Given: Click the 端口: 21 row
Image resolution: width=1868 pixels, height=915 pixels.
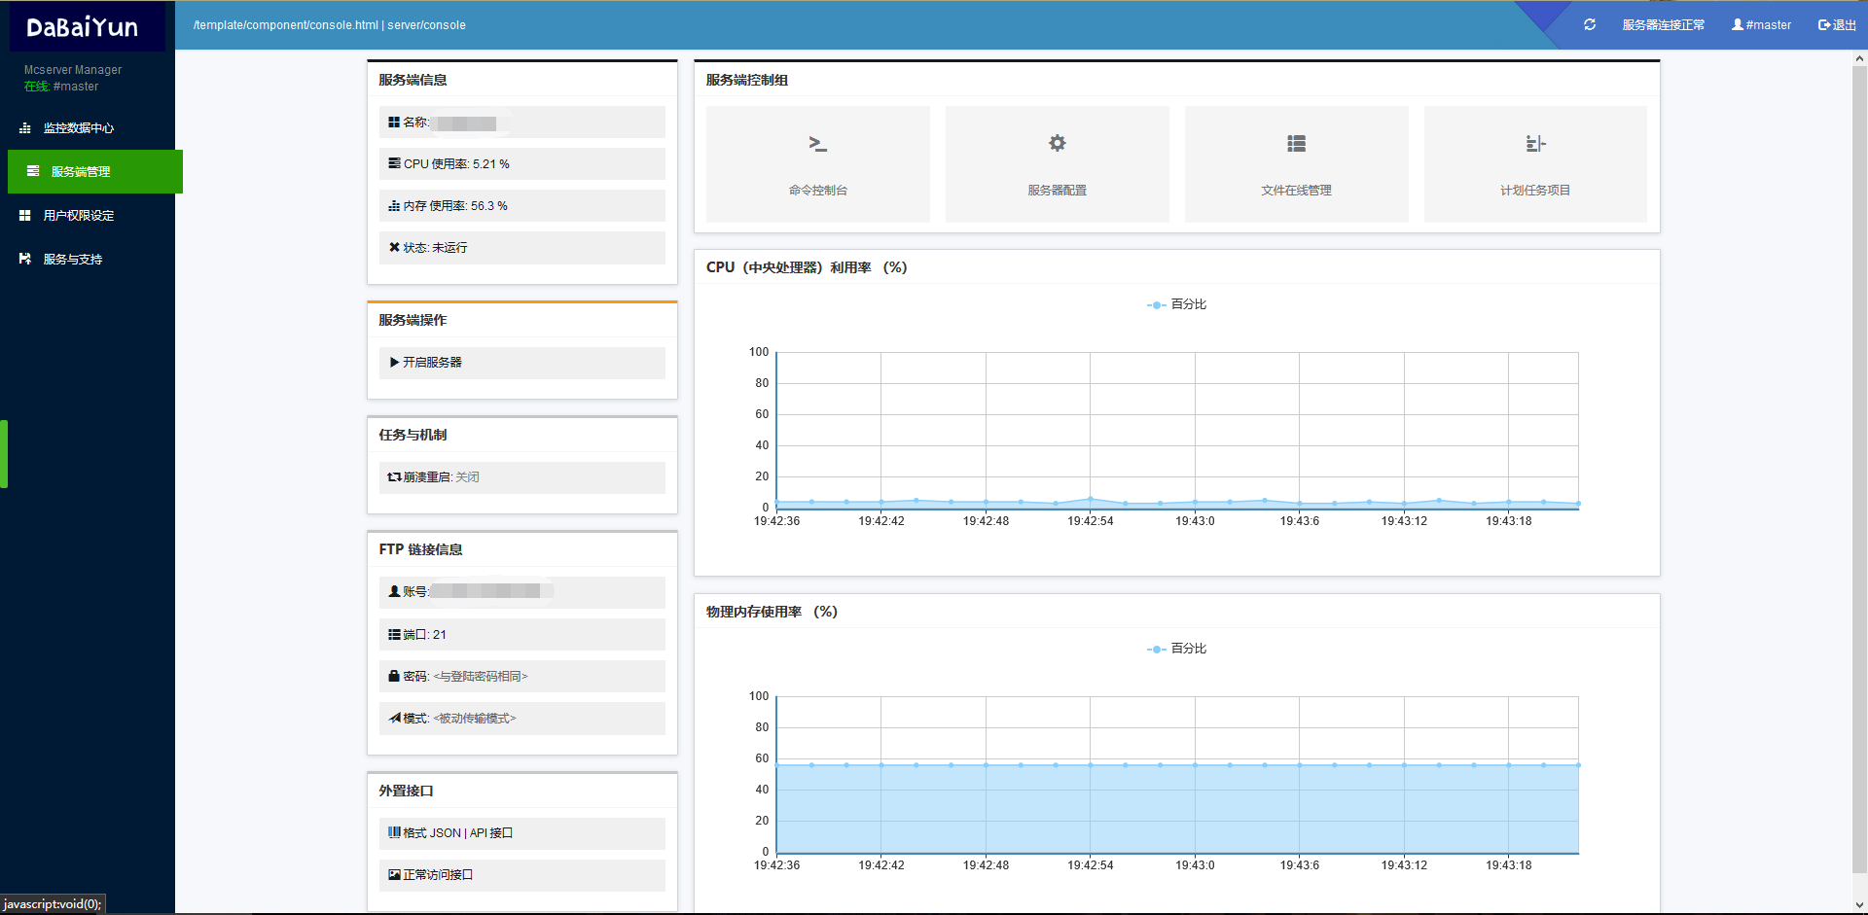Looking at the screenshot, I should 522,635.
